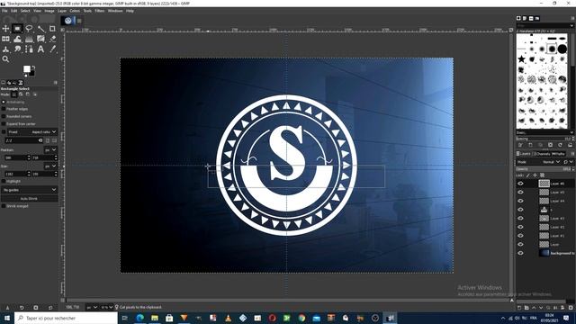This screenshot has width=576, height=324.
Task: Pick the star brush thumbnail
Action: coord(521,58)
